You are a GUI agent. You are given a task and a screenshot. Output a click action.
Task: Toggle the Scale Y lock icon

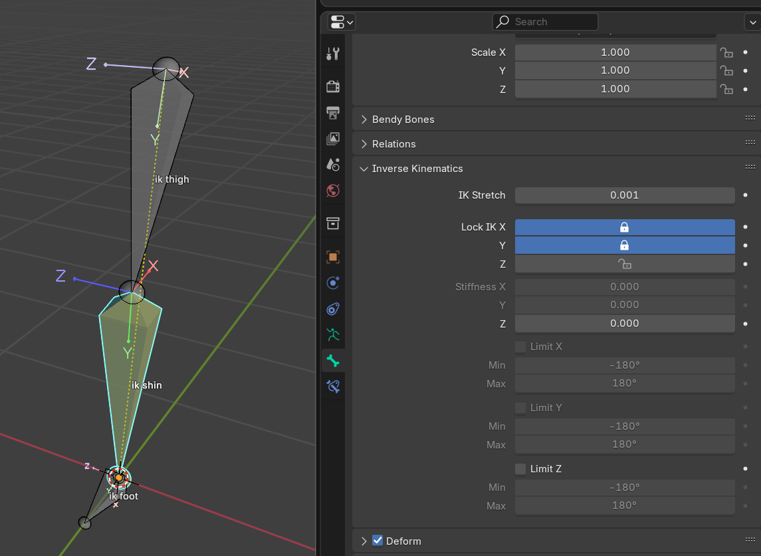coord(726,71)
